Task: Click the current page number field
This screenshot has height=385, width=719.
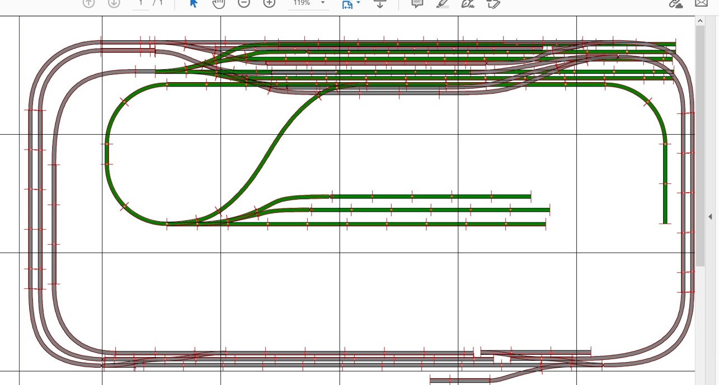Action: pos(140,3)
